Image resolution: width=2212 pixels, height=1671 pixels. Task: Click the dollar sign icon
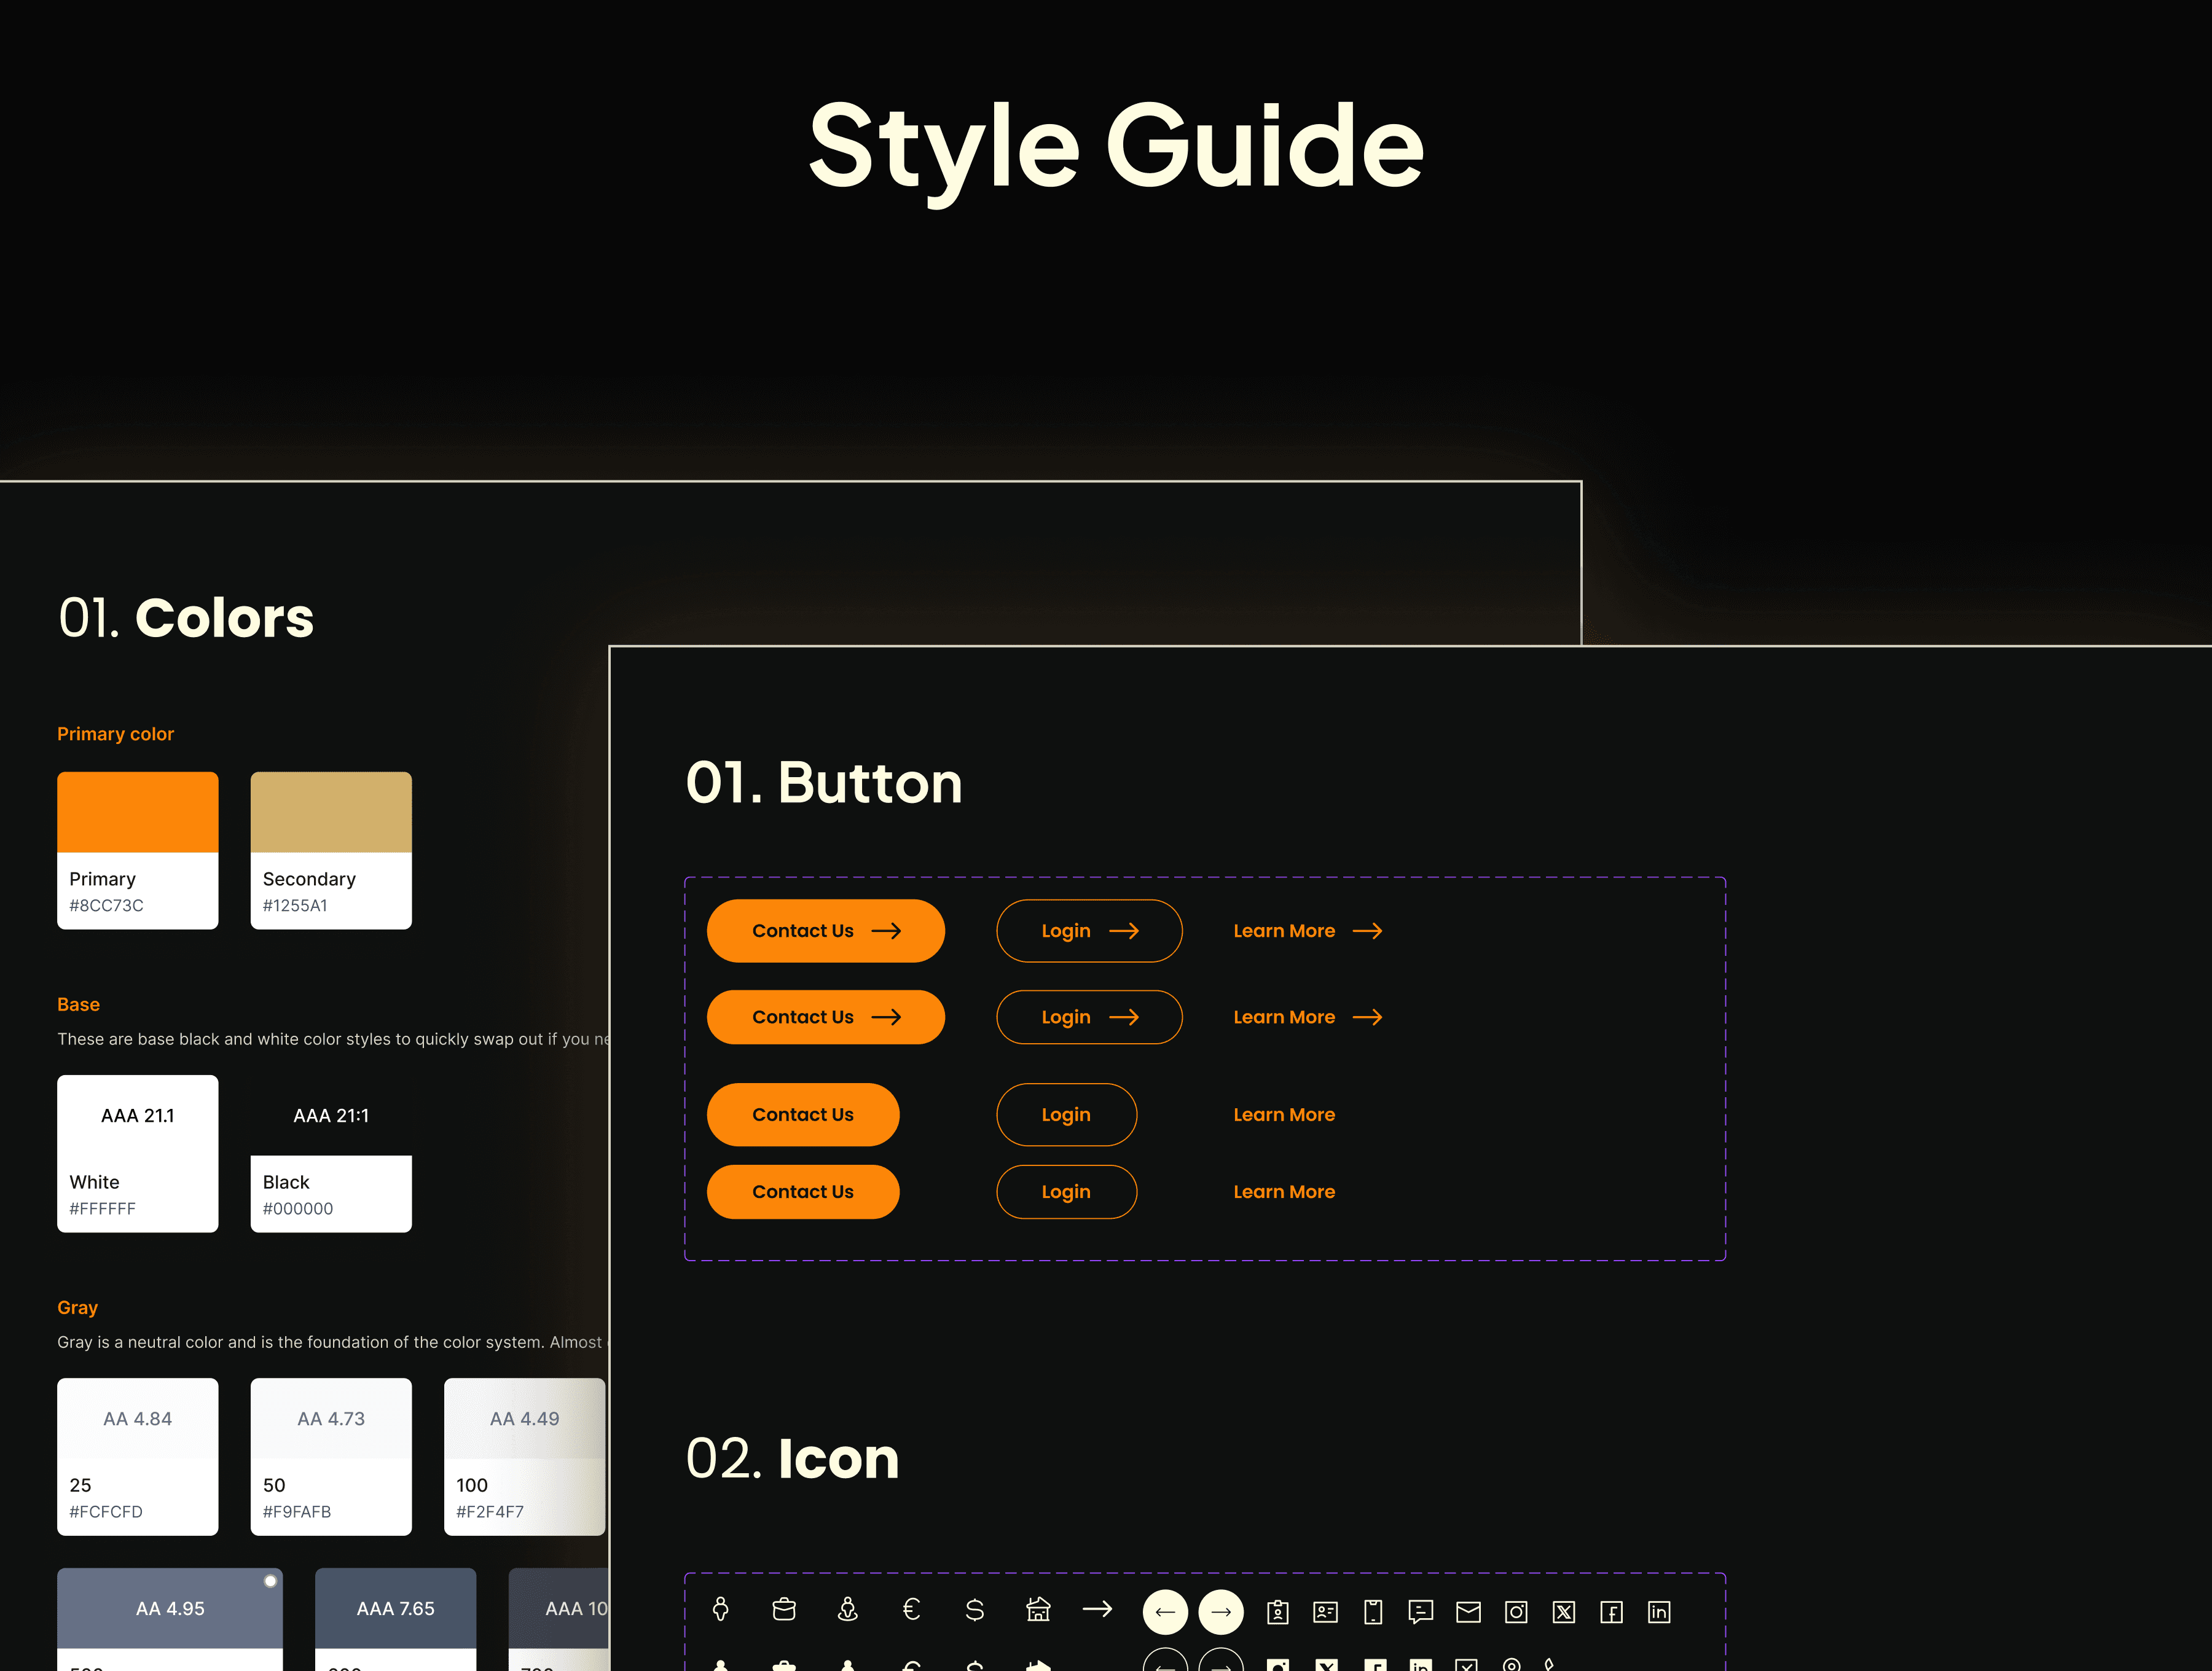point(975,1609)
